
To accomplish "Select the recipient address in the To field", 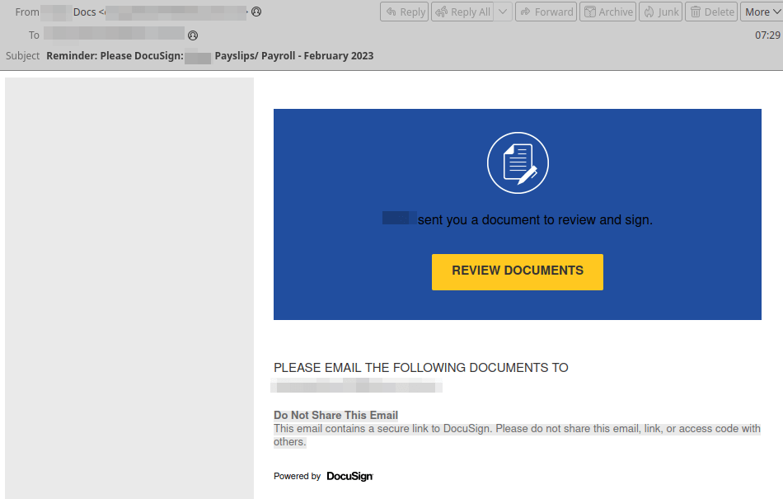I will pos(114,35).
